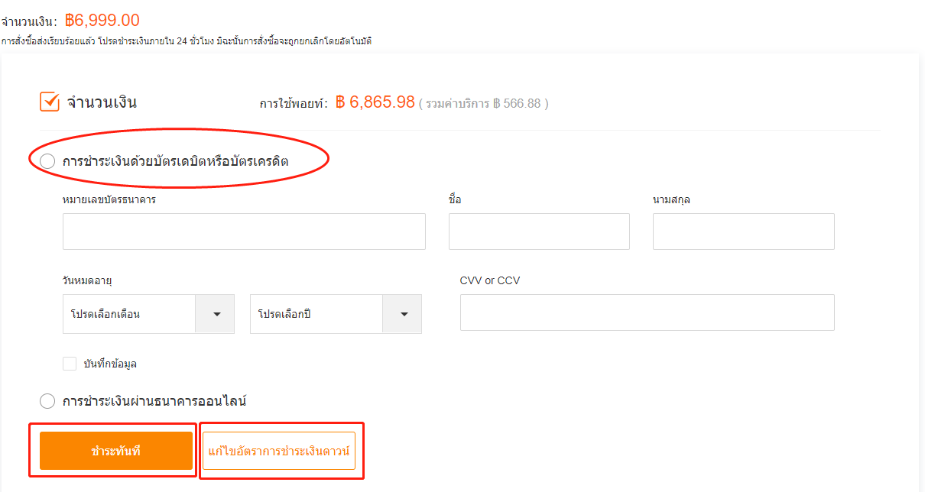Click the CVV or CCV label text

(x=490, y=280)
